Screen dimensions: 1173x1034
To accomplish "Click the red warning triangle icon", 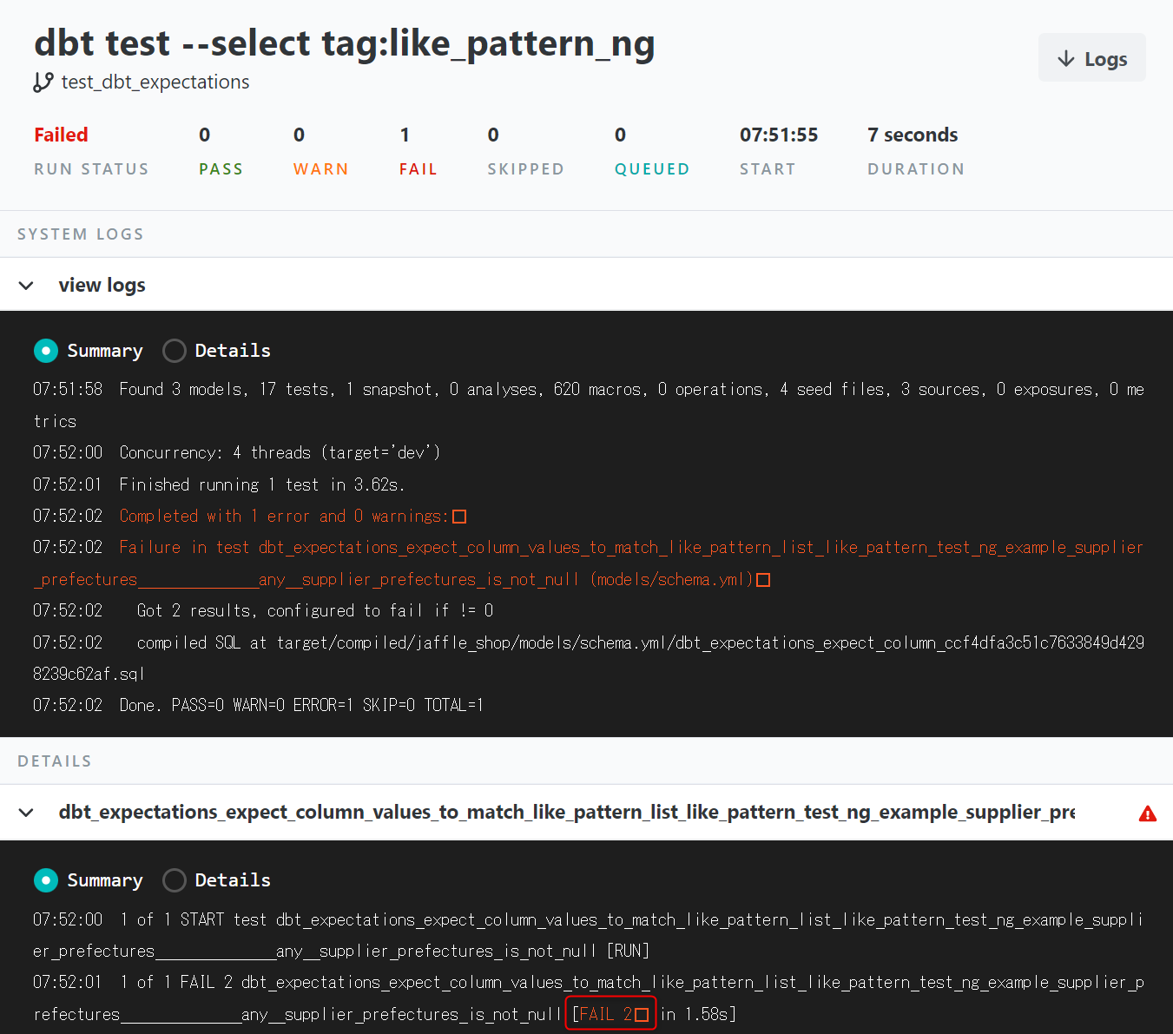I will 1147,813.
